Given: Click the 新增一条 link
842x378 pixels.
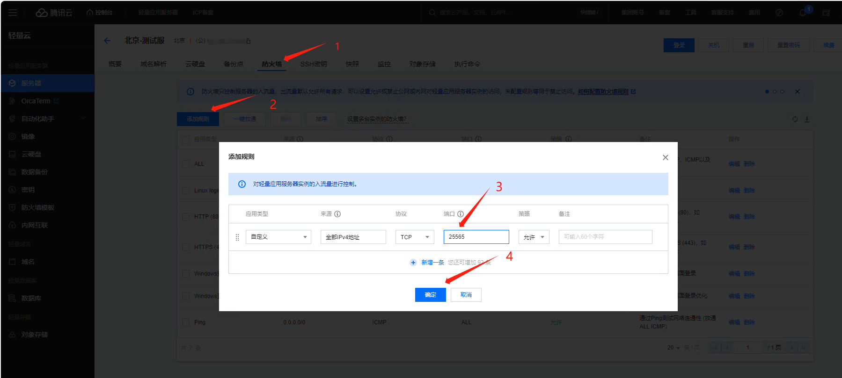Looking at the screenshot, I should [432, 263].
